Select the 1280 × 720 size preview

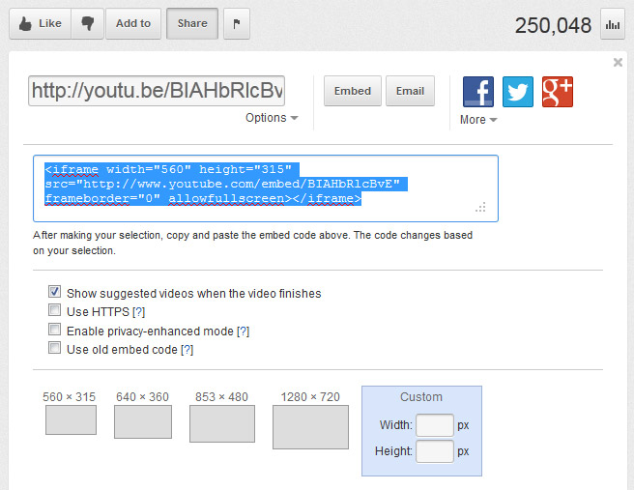click(x=310, y=427)
